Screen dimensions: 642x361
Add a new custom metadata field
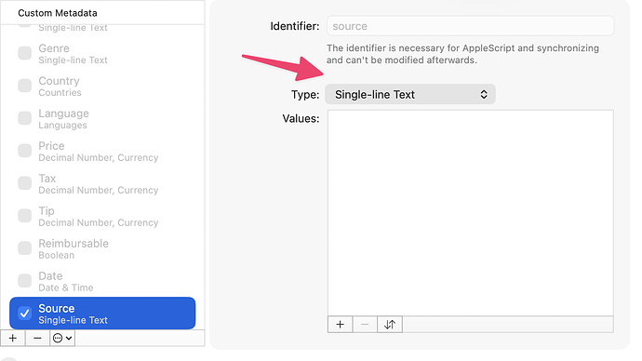[x=13, y=338]
